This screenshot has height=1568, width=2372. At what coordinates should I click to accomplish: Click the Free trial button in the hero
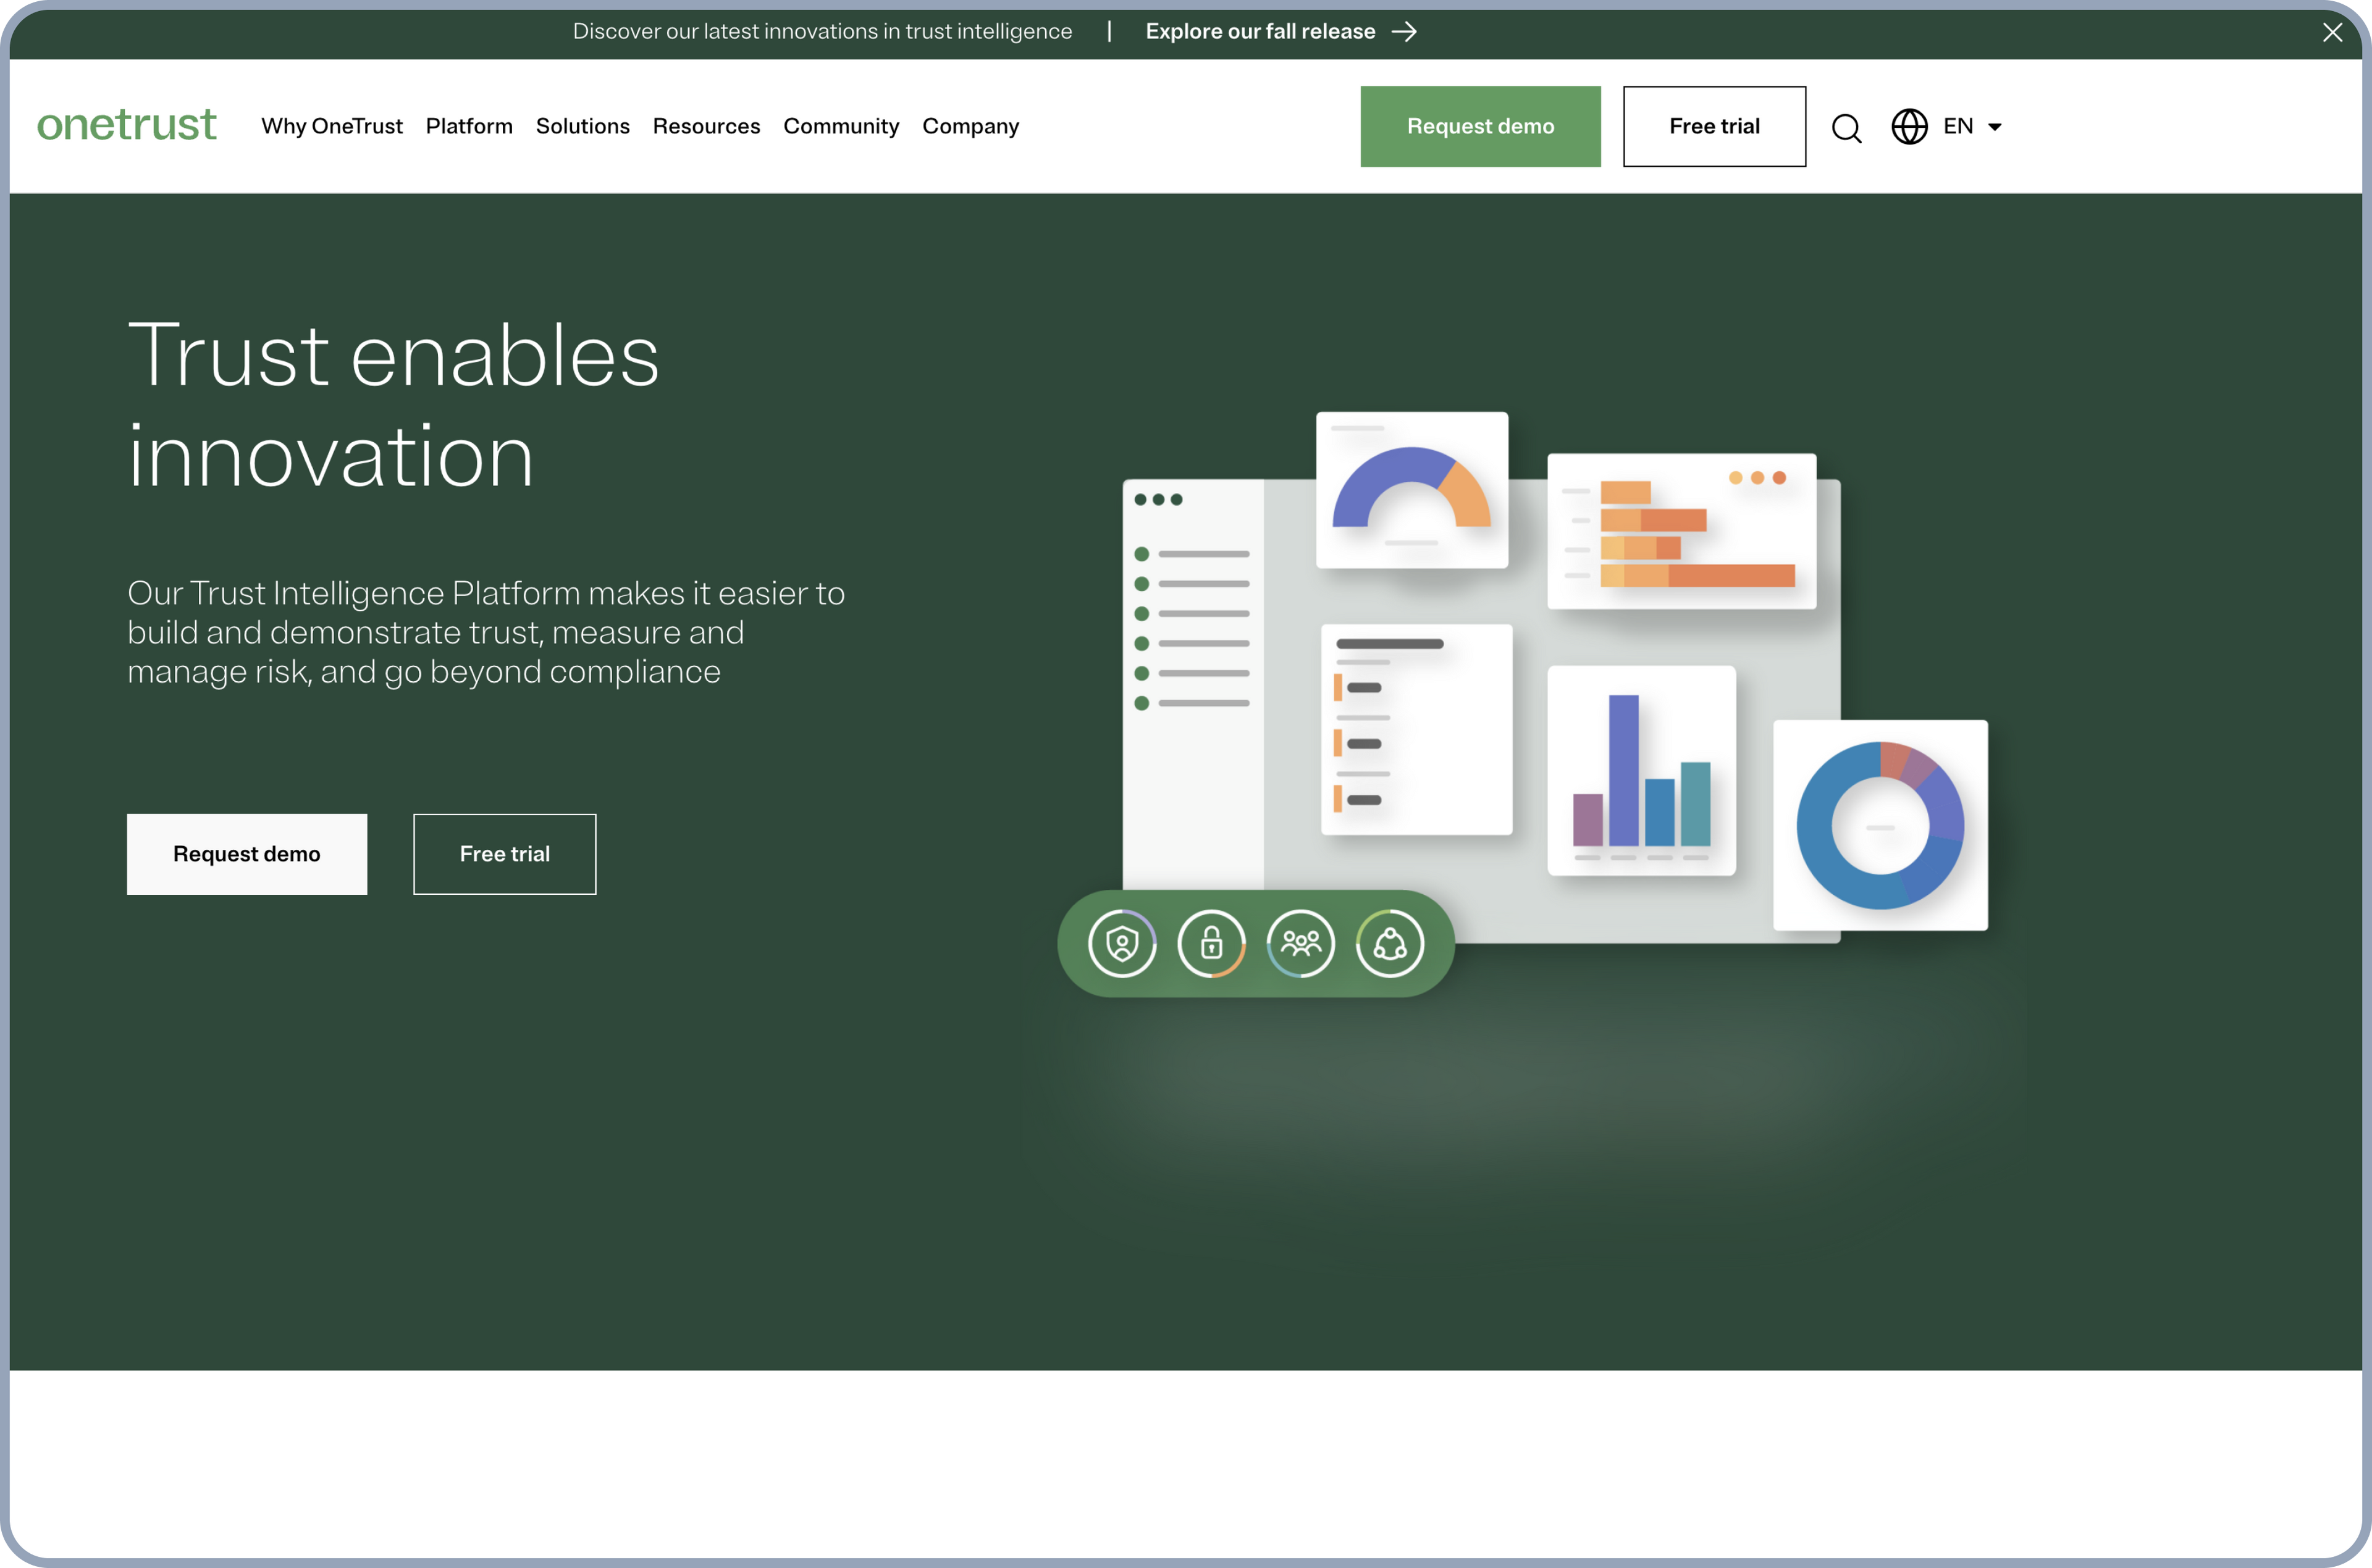(504, 854)
